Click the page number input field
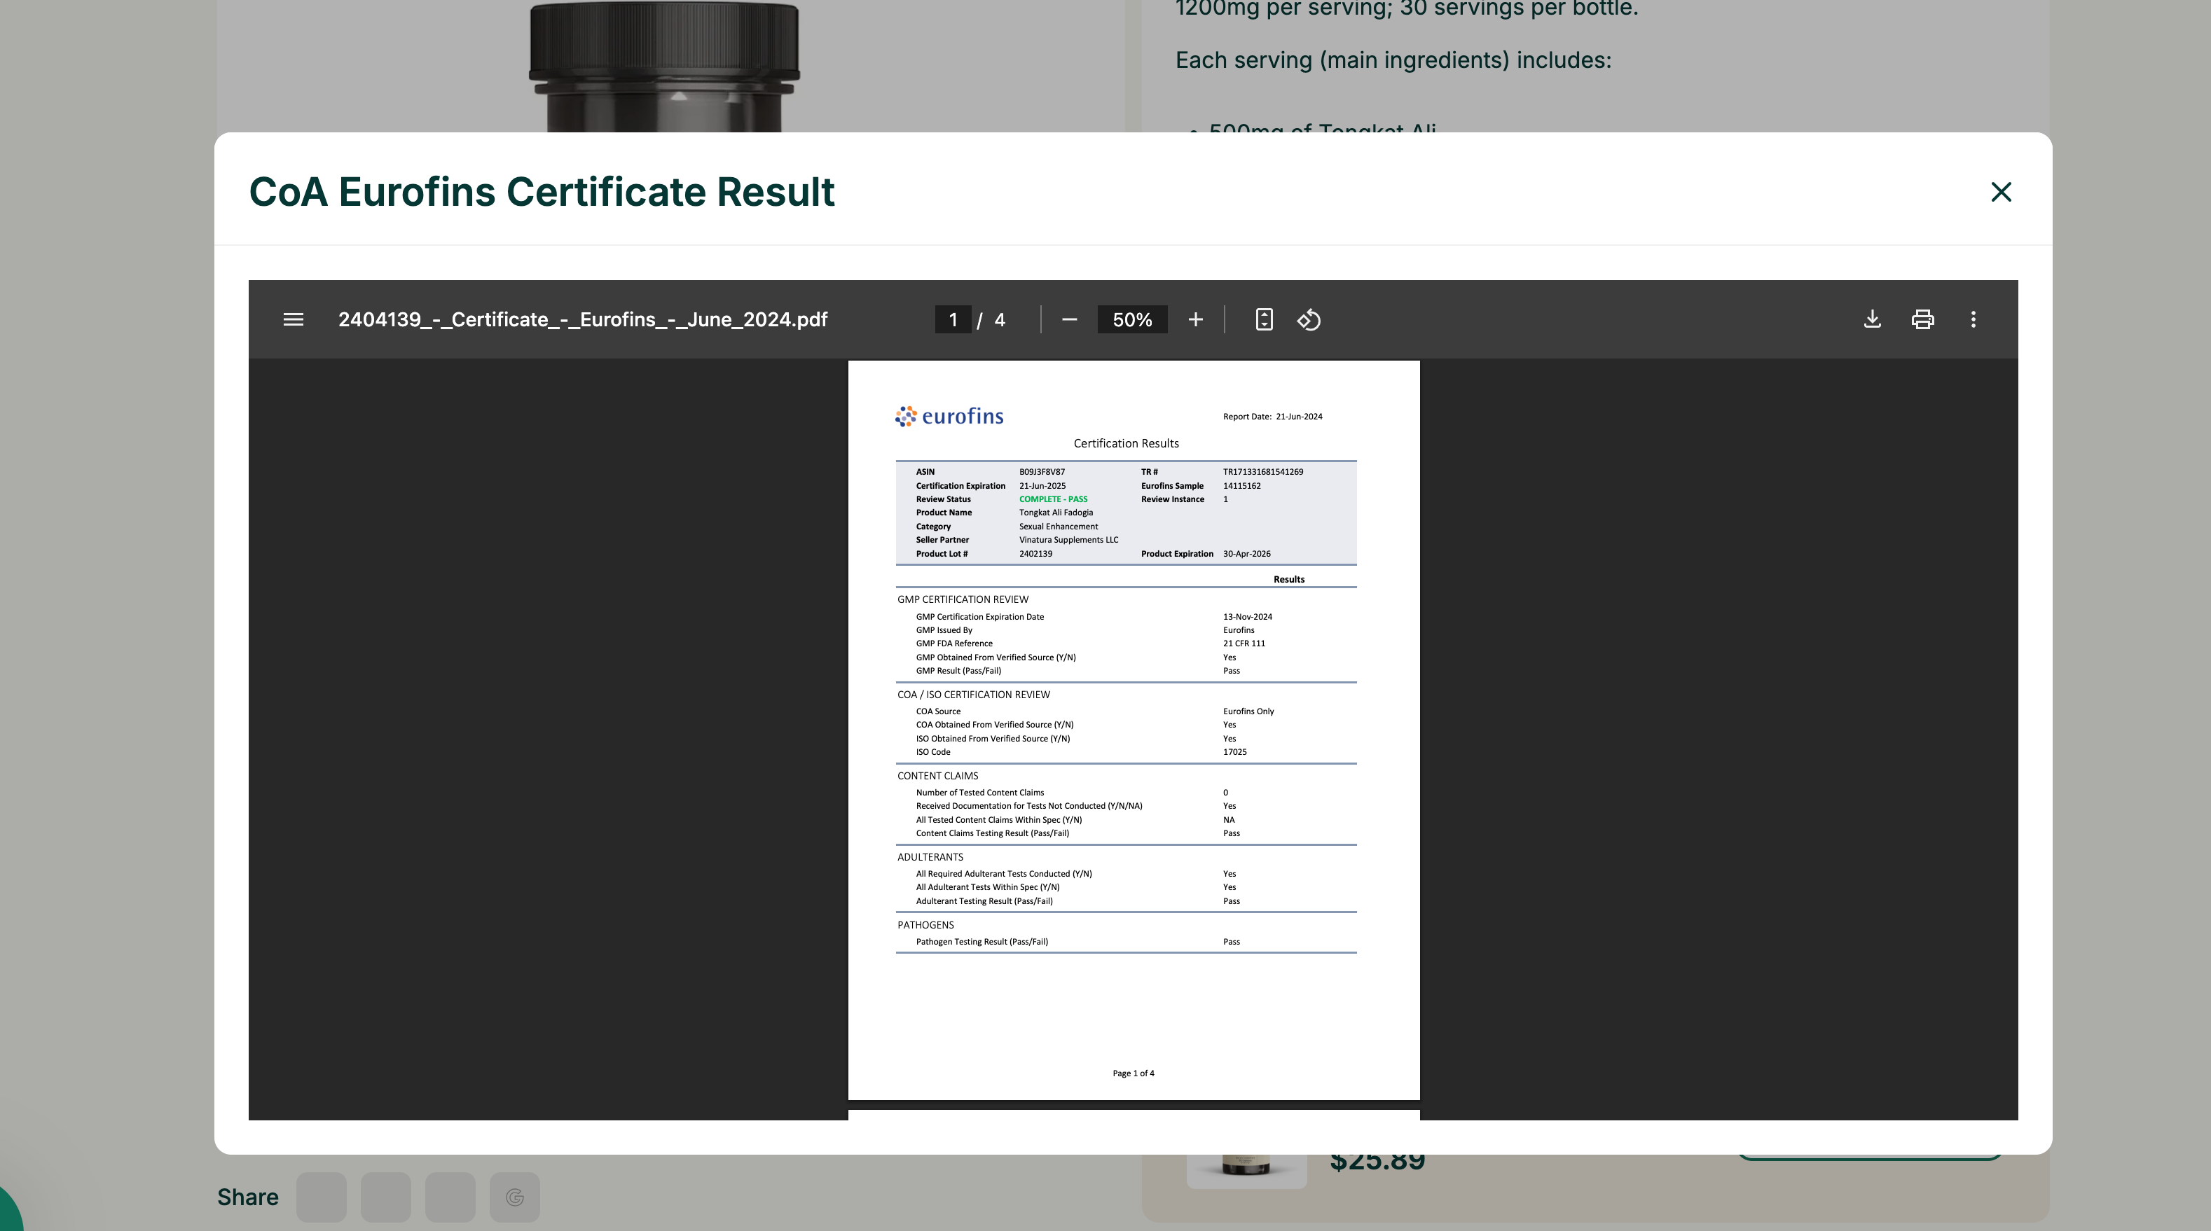The image size is (2211, 1231). click(x=953, y=319)
